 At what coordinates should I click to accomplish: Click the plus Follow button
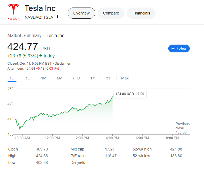pyautogui.click(x=179, y=48)
